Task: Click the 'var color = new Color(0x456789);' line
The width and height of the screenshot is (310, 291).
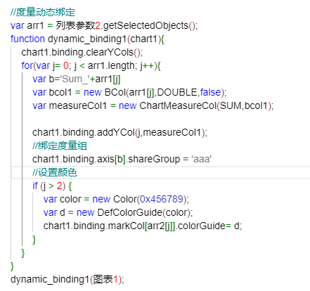Action: click(x=116, y=200)
